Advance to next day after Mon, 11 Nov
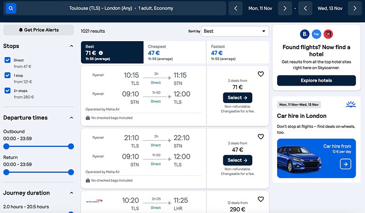365x213 pixels. [x=285, y=8]
